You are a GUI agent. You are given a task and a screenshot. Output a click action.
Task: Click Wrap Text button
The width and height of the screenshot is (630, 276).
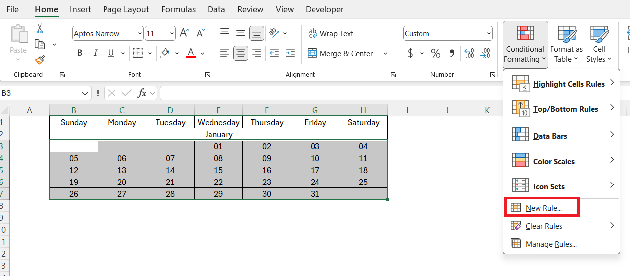331,33
